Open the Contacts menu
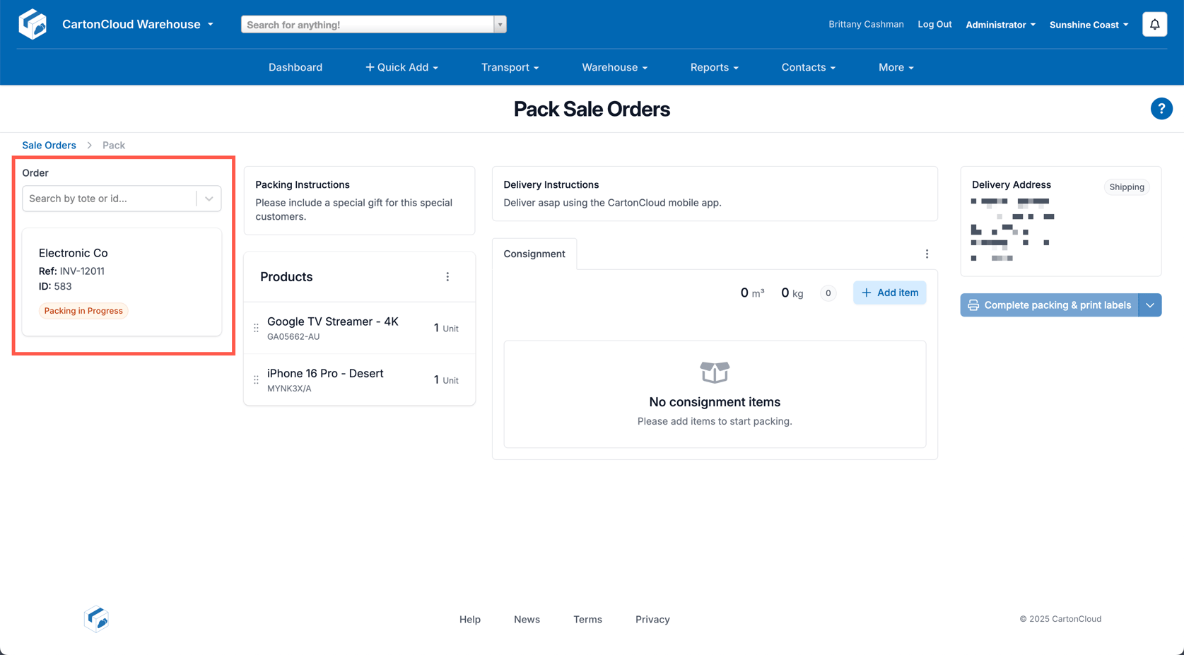This screenshot has height=655, width=1184. (x=808, y=67)
